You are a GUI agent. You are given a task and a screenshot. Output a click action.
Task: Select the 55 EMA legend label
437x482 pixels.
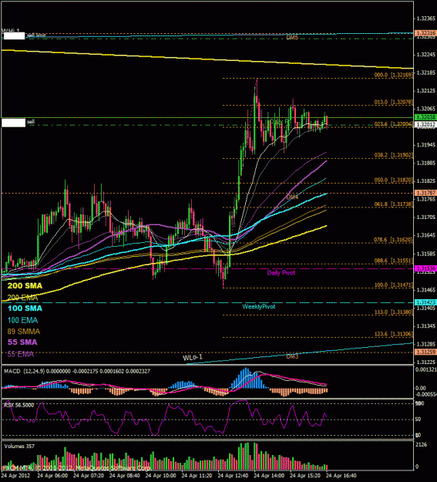20,354
